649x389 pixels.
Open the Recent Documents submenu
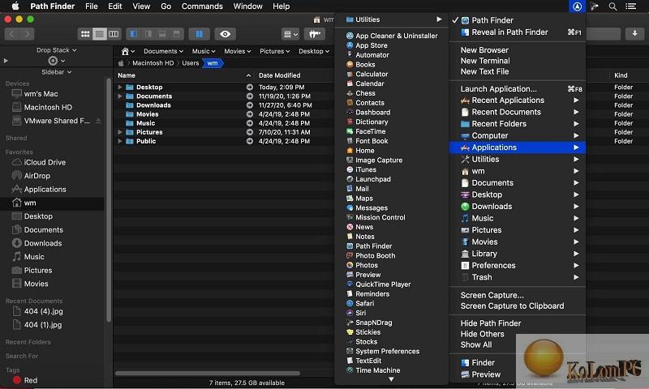[517, 112]
